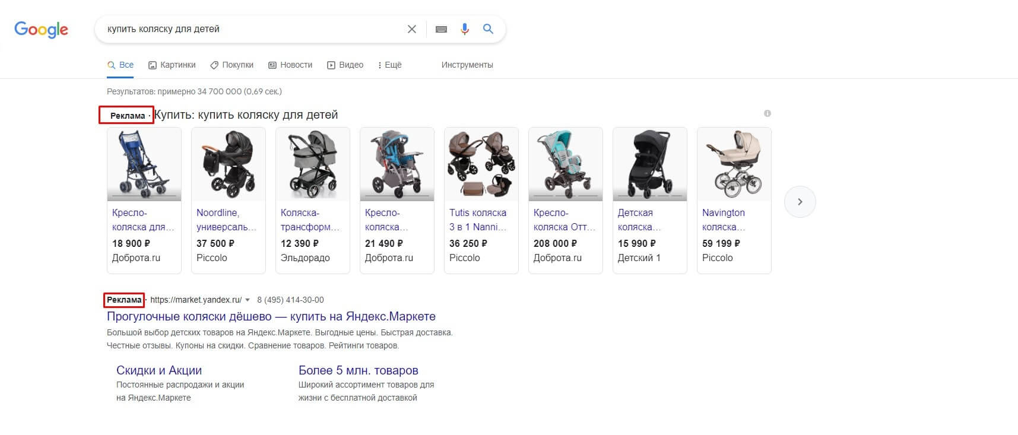Viewport: 1018px width, 435px height.
Task: Click the https://market.yandex.ru/ ad URL
Action: (196, 300)
